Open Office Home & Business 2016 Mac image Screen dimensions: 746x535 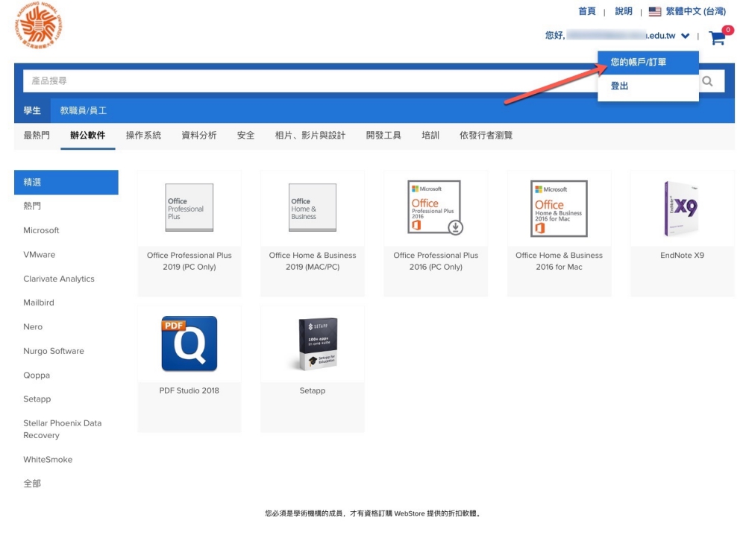(559, 208)
